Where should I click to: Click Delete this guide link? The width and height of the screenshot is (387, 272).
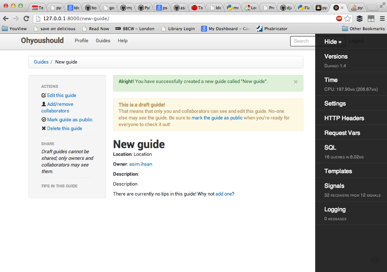point(64,128)
